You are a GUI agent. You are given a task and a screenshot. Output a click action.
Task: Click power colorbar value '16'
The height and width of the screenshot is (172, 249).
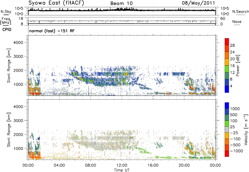pyautogui.click(x=232, y=66)
